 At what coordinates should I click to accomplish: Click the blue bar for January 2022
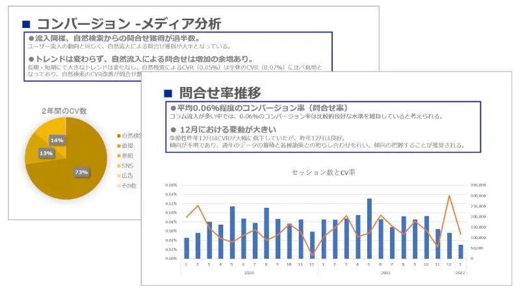[461, 251]
